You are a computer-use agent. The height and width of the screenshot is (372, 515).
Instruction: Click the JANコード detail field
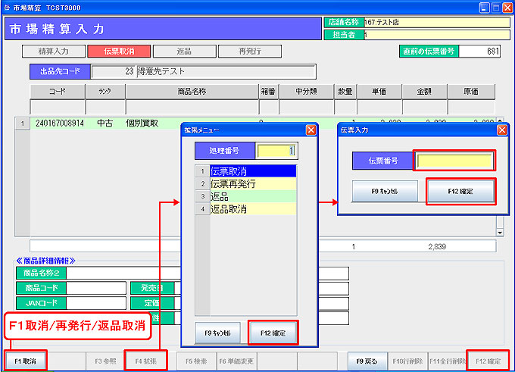click(96, 303)
